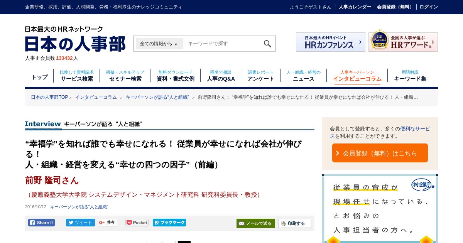Click 会員登録（無料） link in top bar
Image resolution: width=463 pixels, height=243 pixels.
click(395, 7)
